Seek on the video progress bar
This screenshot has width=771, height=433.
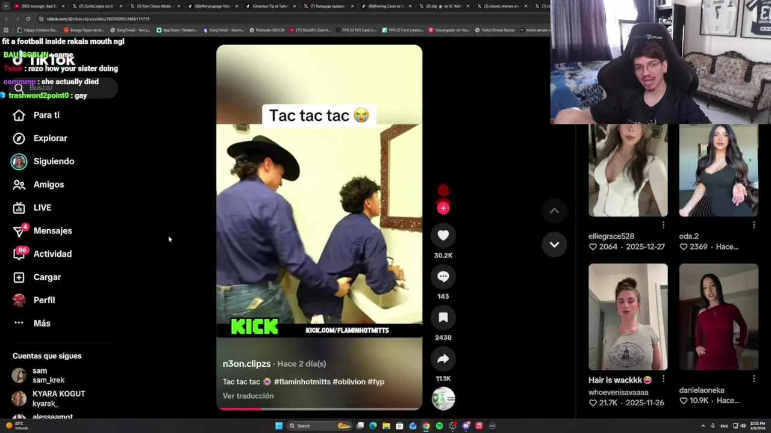click(319, 409)
